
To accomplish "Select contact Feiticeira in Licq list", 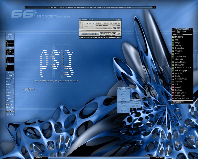I will 182,59.
